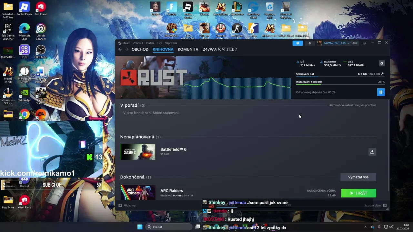Image resolution: width=413 pixels, height=232 pixels.
Task: Open taskbar clock showing 0:06
Action: (x=402, y=227)
